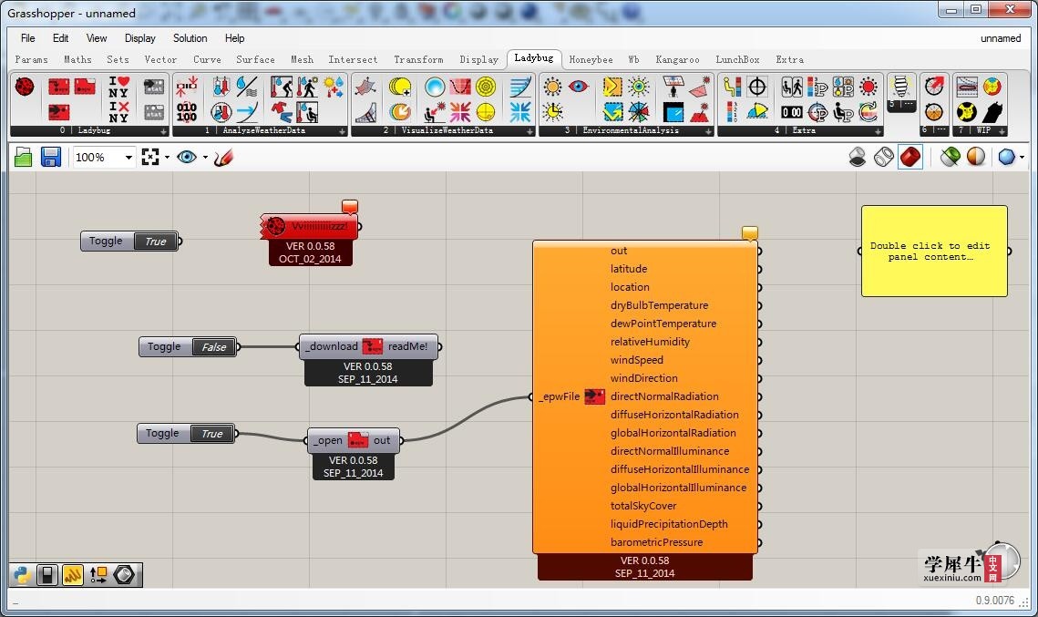
Task: Choose the blue sky dome icon
Action: [x=435, y=87]
